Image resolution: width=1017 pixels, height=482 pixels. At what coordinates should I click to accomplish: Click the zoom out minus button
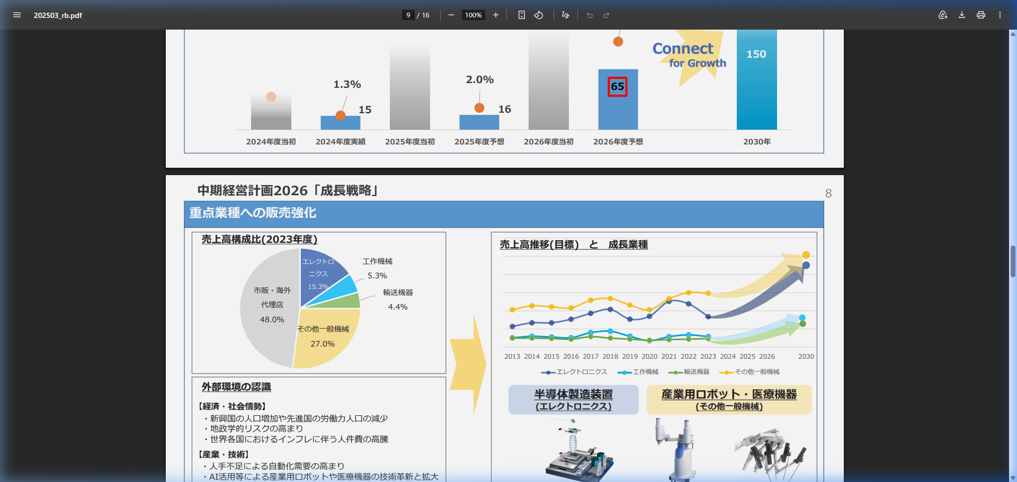click(451, 15)
